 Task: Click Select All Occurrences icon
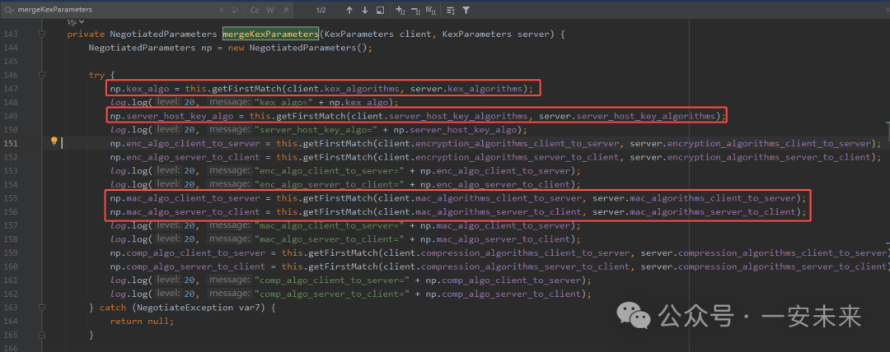432,11
